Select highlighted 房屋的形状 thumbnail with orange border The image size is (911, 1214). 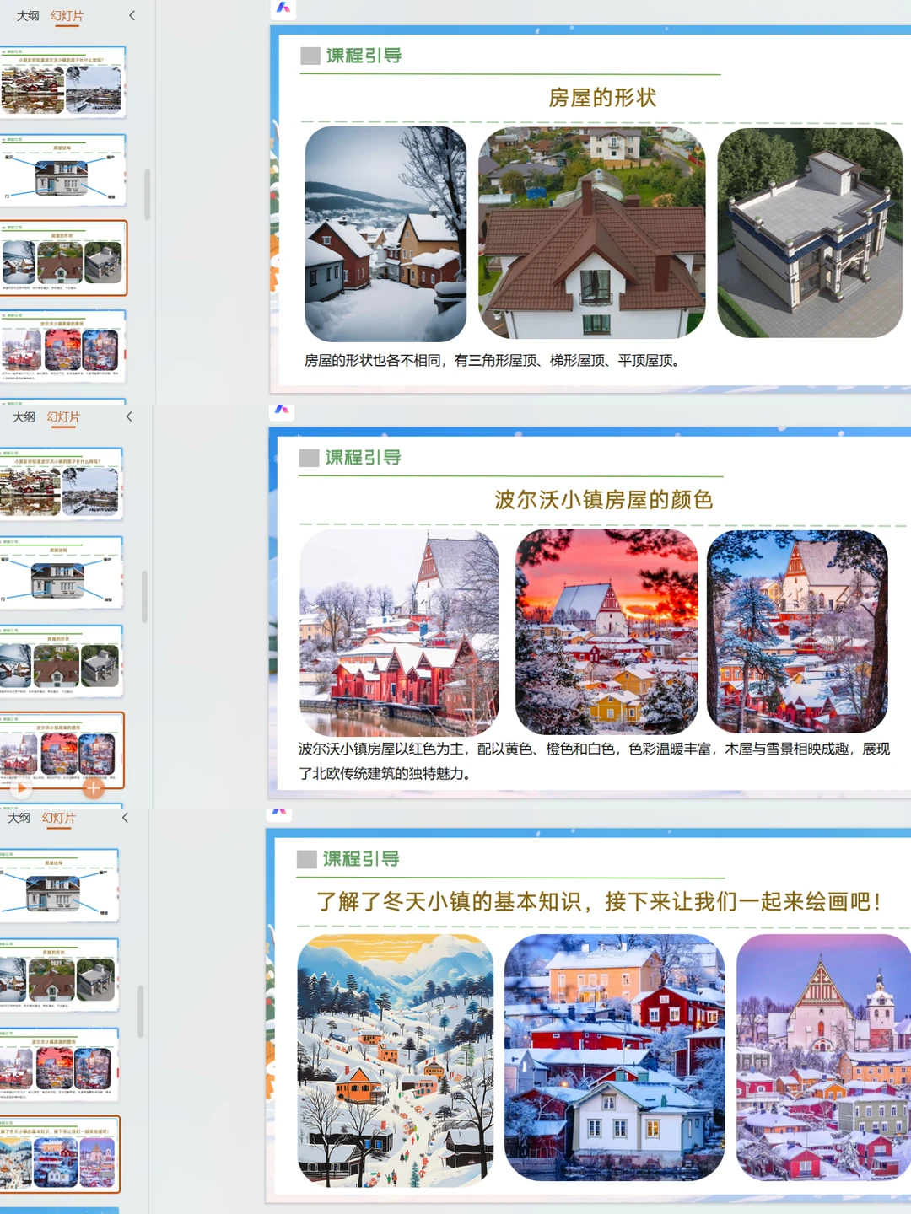click(62, 258)
